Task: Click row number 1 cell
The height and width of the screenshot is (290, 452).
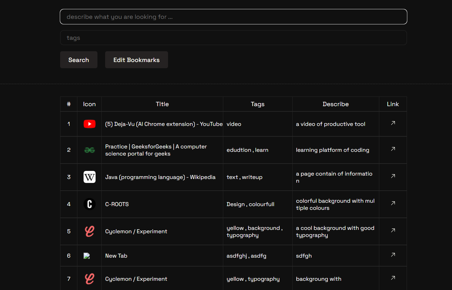Action: click(69, 124)
